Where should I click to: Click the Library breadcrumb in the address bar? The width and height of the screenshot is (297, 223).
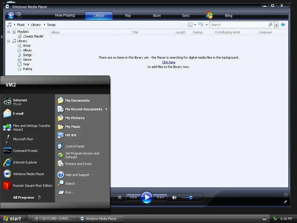click(36, 25)
